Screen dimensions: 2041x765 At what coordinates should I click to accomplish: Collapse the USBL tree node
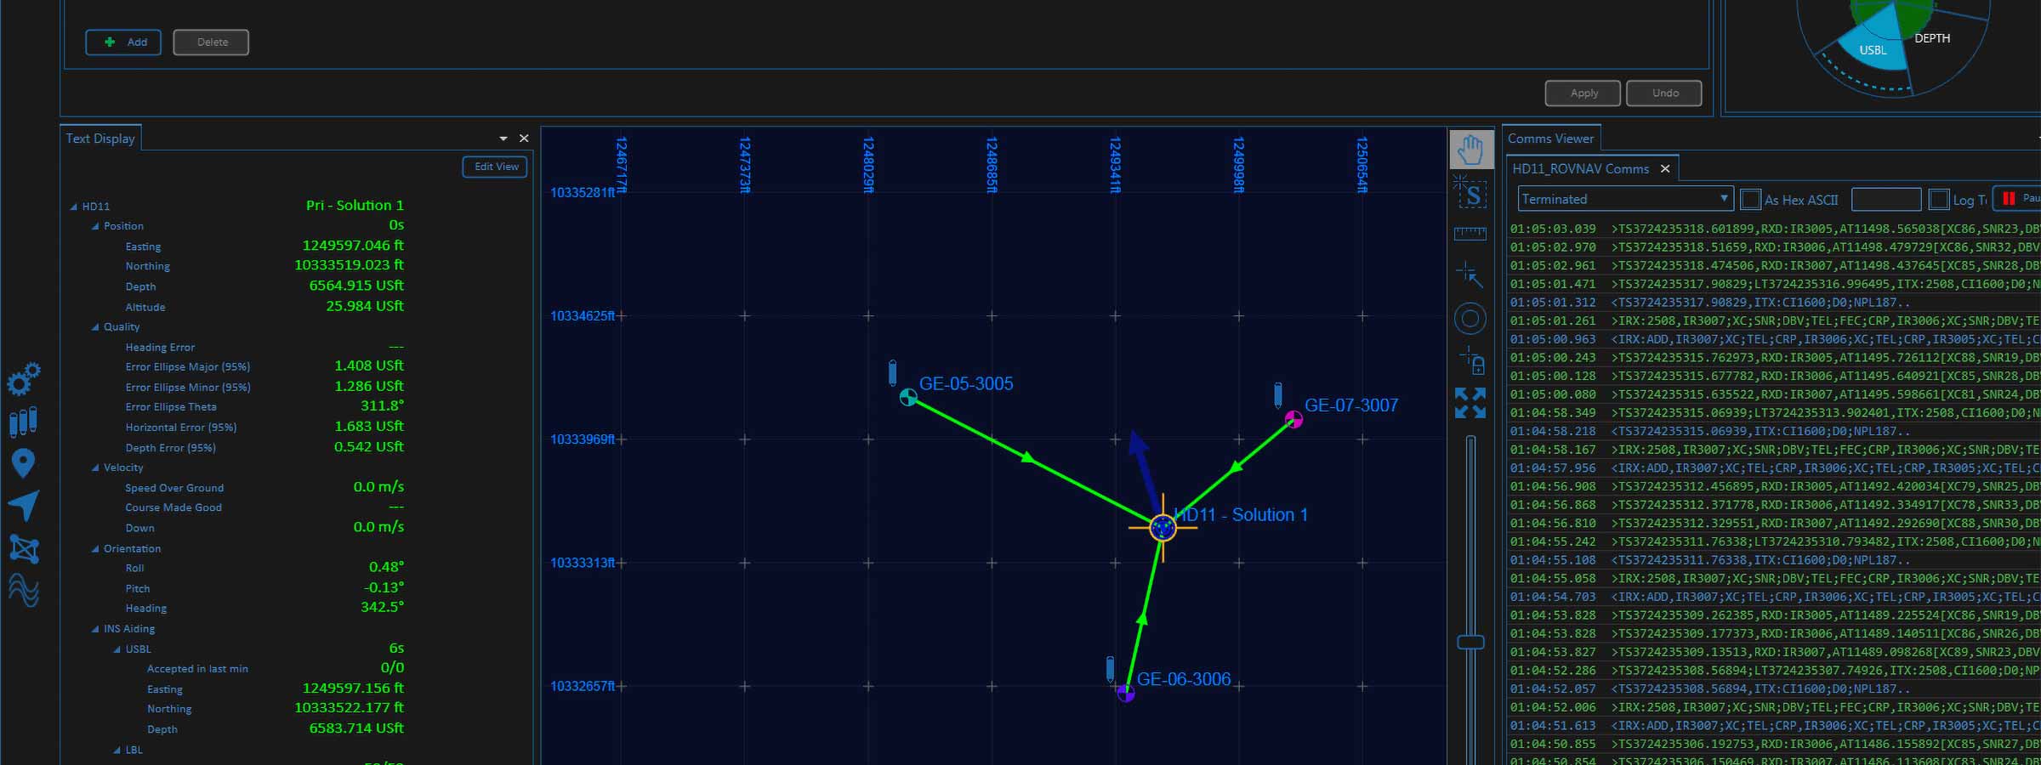pos(117,649)
